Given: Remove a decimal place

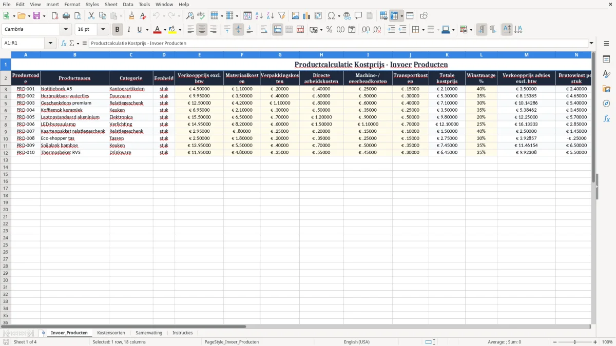Looking at the screenshot, I should [x=377, y=30].
